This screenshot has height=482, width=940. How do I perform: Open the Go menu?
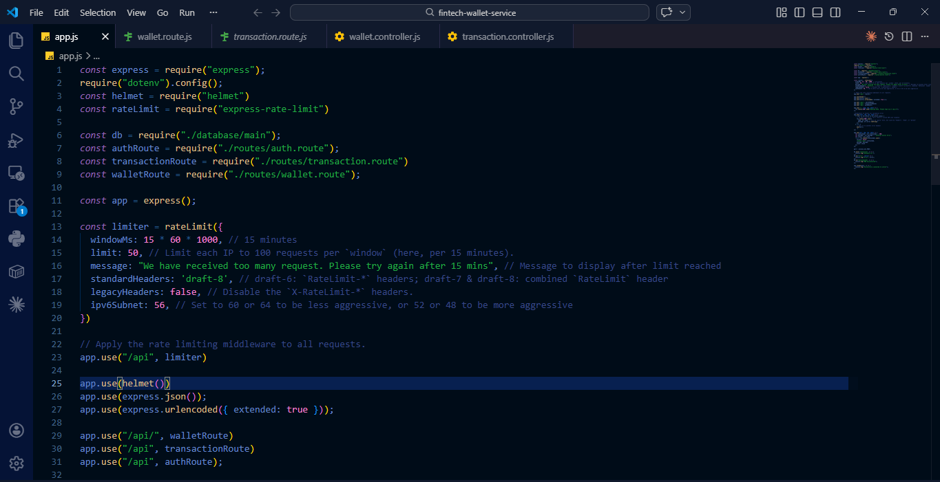click(x=163, y=12)
